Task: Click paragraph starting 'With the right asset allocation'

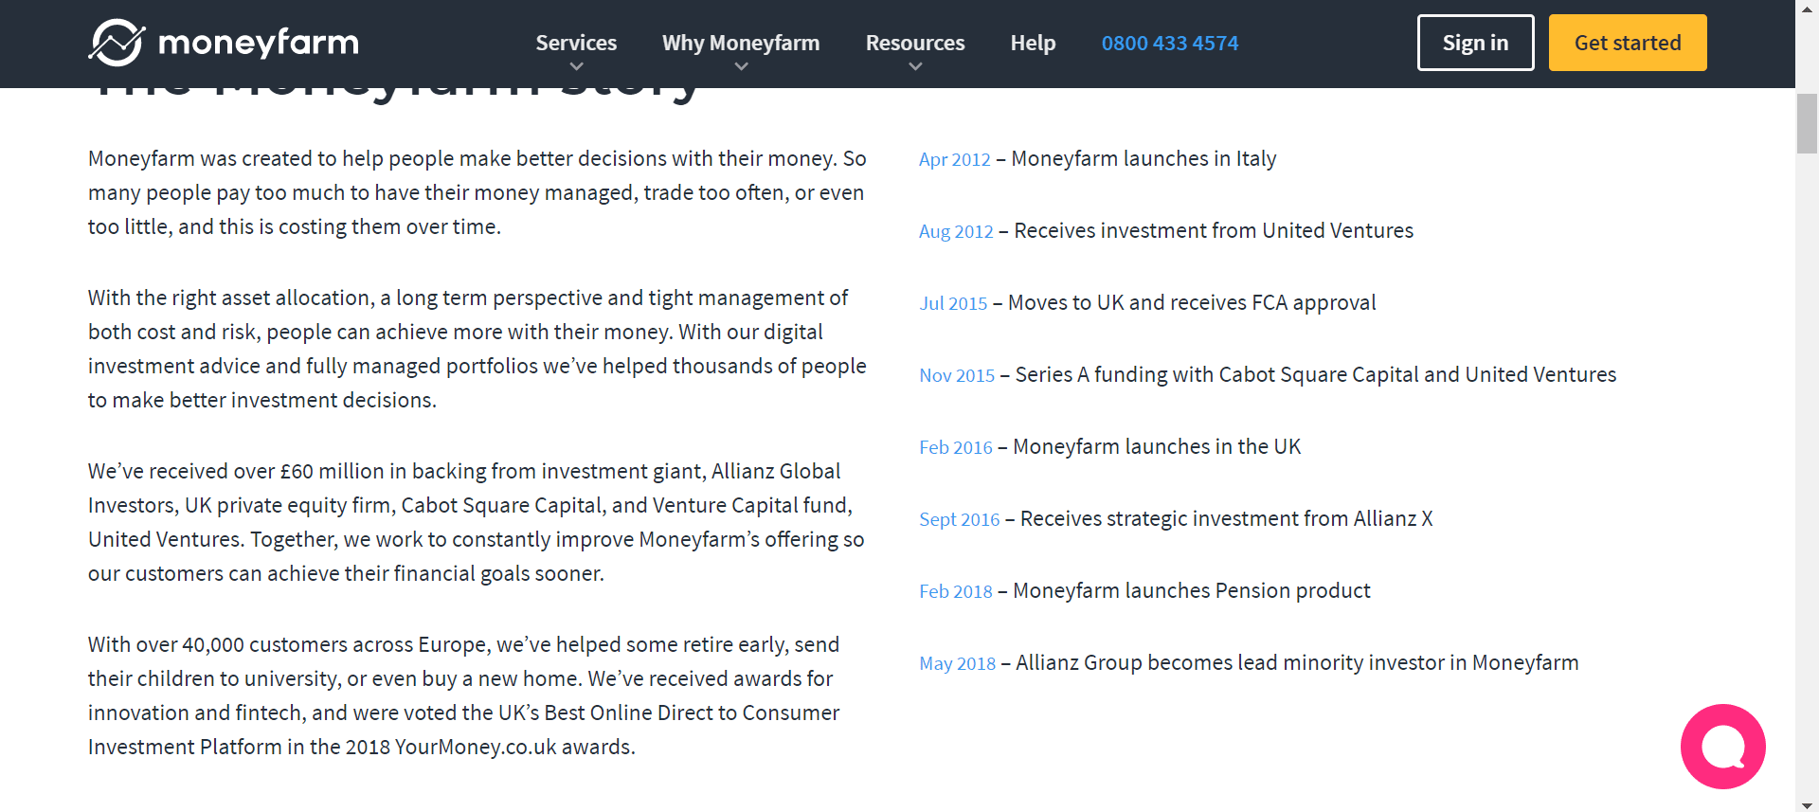Action: [477, 349]
